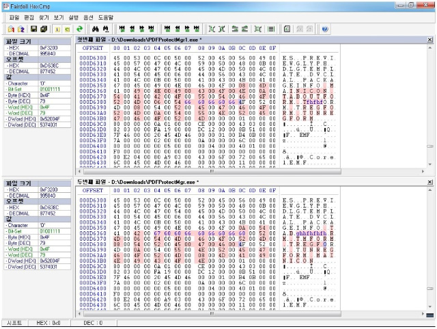
Task: Click 'DEC : 0' in the status bar
Action: (x=93, y=323)
